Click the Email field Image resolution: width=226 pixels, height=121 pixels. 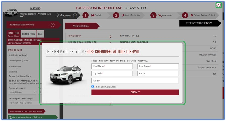[x=135, y=81]
